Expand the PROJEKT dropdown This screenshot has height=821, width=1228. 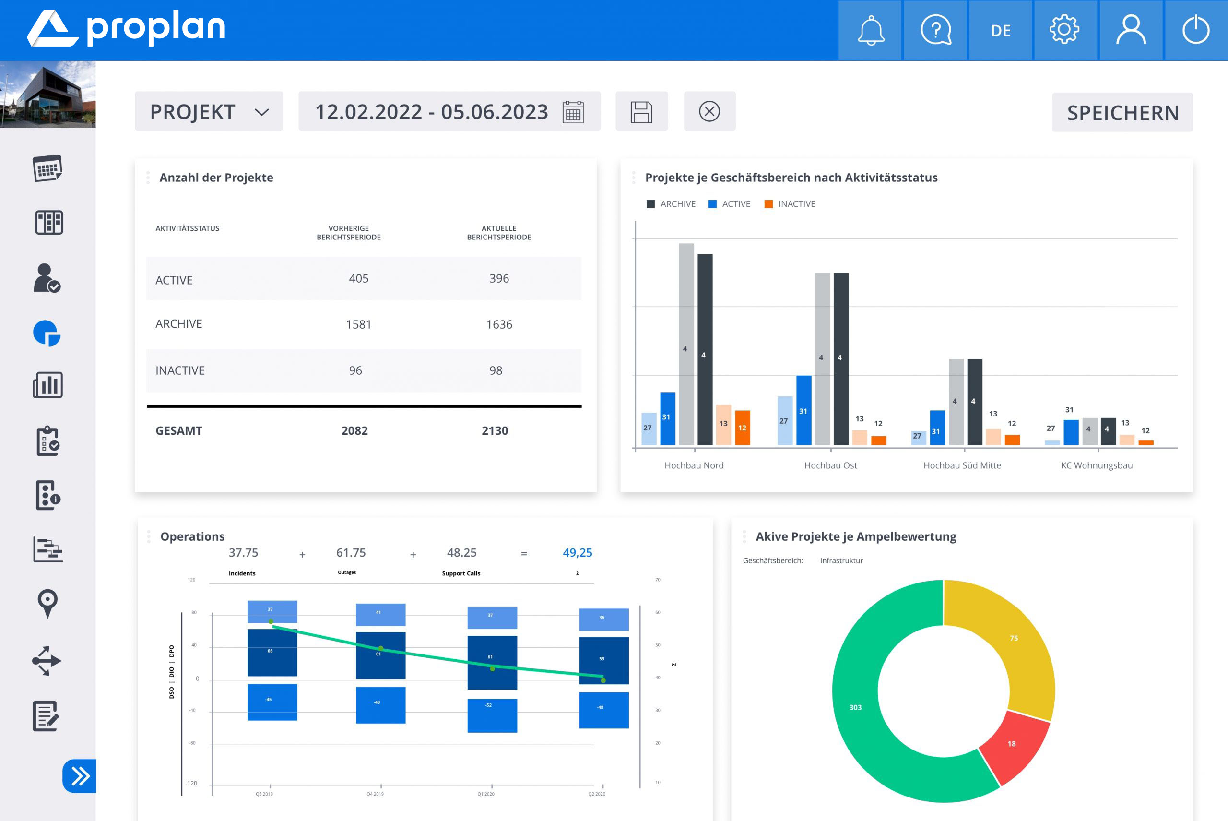tap(209, 111)
